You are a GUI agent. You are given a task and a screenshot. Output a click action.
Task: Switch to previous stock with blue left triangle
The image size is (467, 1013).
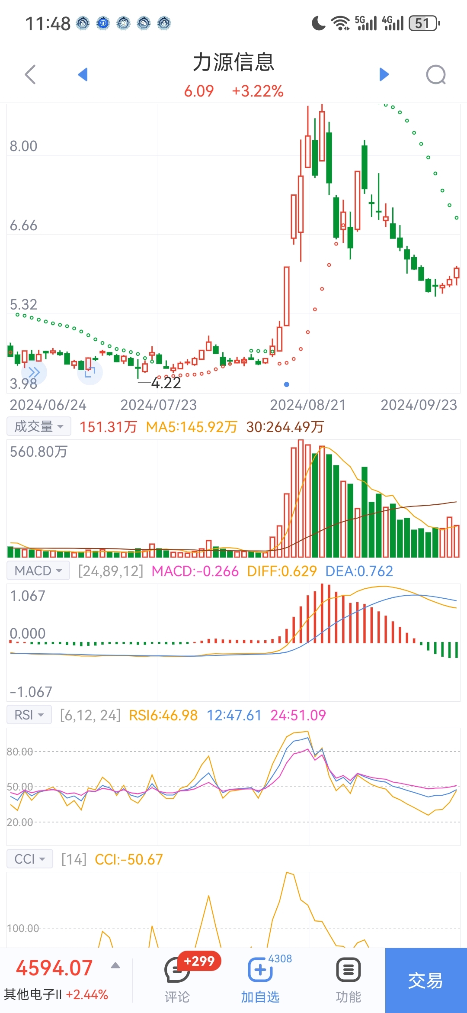pos(83,74)
